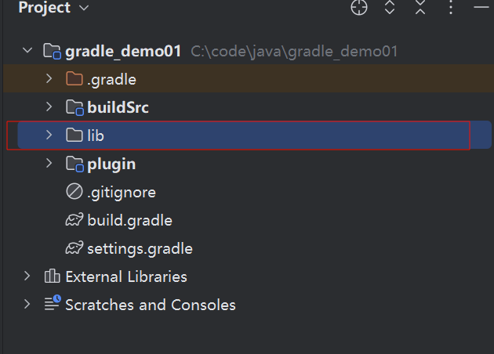The image size is (494, 354).
Task: Click the build.gradle elephant icon
Action: [x=74, y=219]
